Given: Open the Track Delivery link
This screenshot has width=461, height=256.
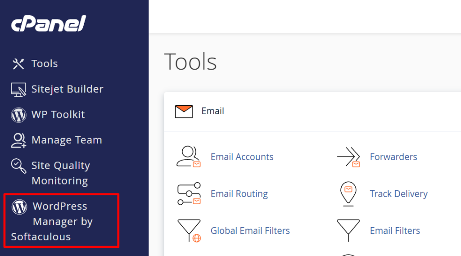Looking at the screenshot, I should pos(399,194).
